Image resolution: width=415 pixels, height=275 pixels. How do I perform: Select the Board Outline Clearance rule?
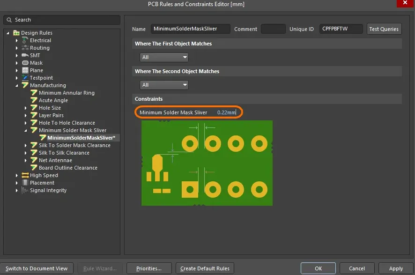coord(68,168)
